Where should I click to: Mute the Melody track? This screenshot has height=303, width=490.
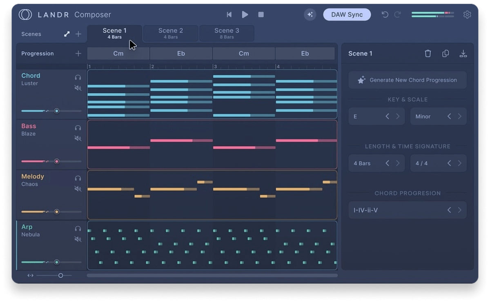(x=78, y=189)
